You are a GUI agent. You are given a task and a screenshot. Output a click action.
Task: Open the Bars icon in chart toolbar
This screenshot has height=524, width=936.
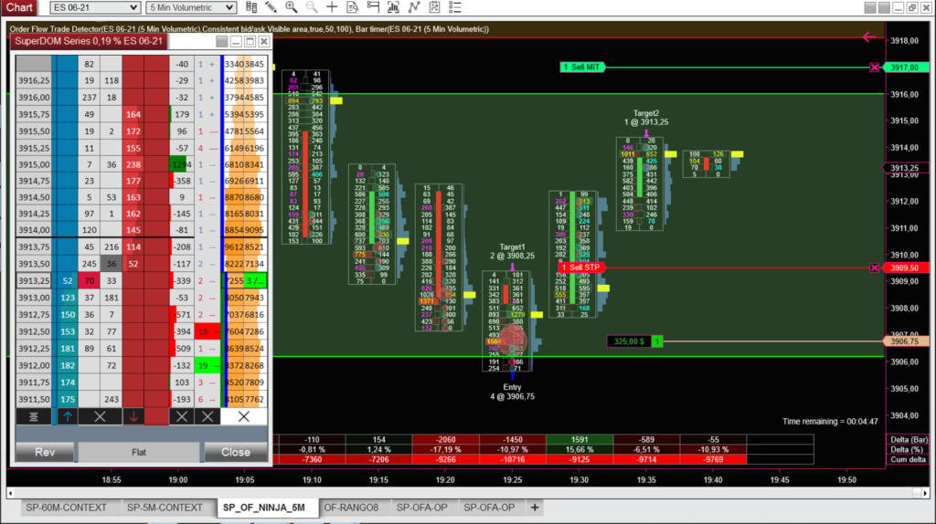coord(251,7)
